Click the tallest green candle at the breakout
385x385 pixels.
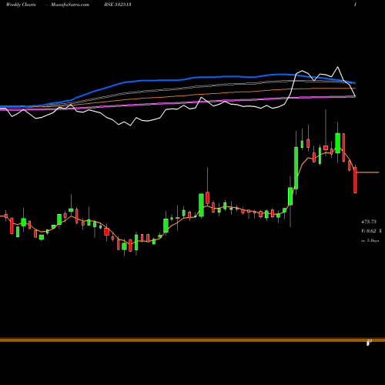(x=296, y=168)
